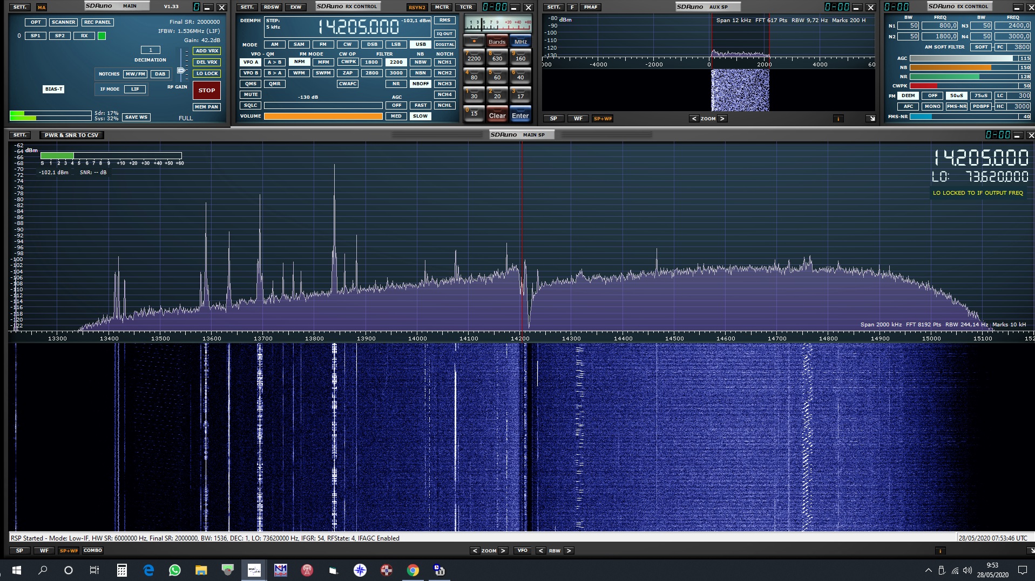Viewport: 1035px width, 581px height.
Task: Adjust the orange VOLUME slider bar
Action: pyautogui.click(x=323, y=116)
